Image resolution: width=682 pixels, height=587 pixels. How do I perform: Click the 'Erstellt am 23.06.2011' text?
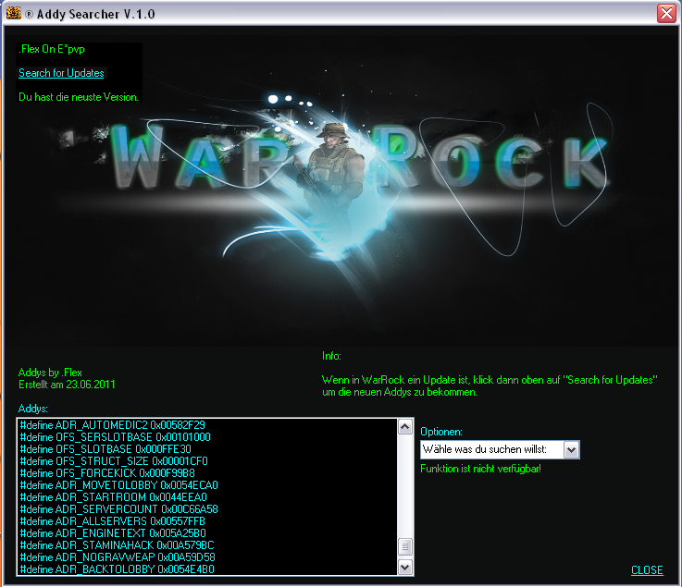click(x=67, y=385)
